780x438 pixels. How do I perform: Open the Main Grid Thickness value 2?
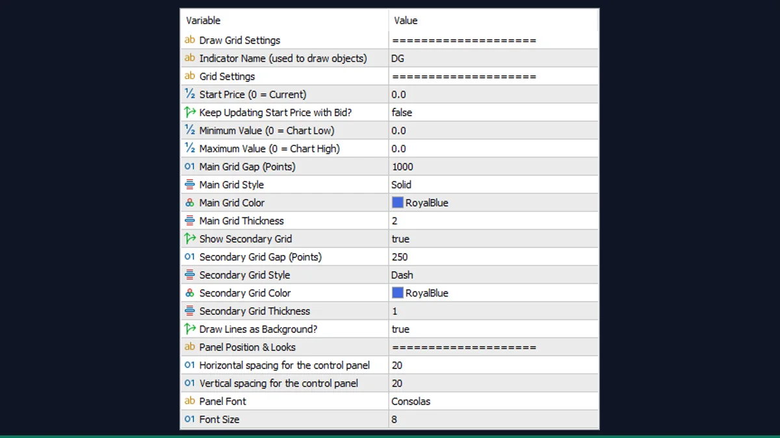tap(493, 221)
